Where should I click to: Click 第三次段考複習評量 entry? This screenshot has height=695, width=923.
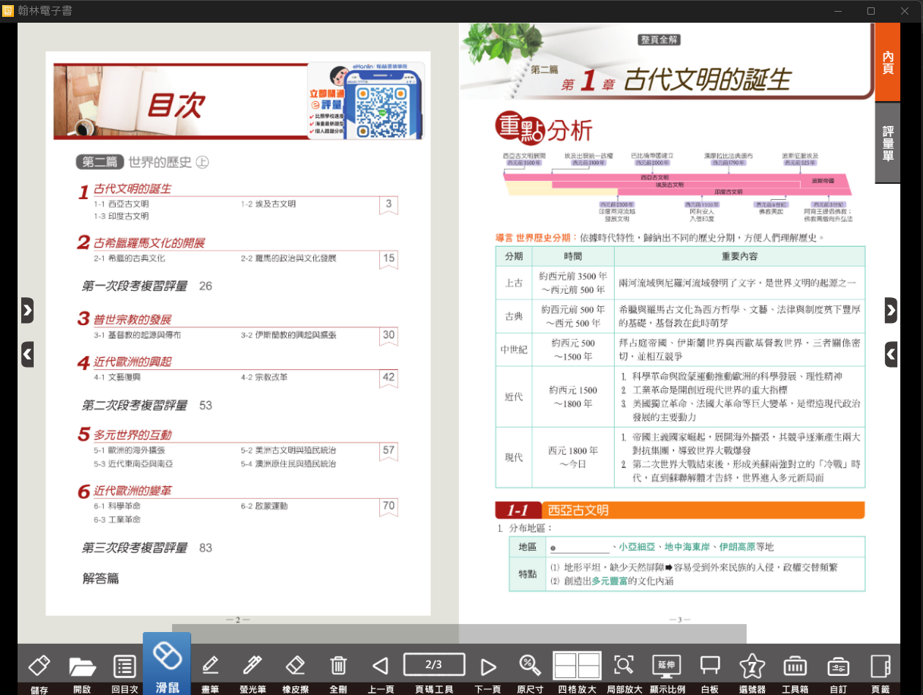coord(135,548)
